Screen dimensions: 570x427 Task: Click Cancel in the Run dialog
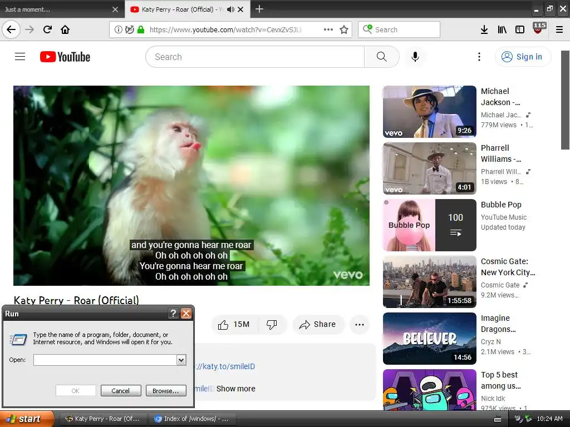121,391
